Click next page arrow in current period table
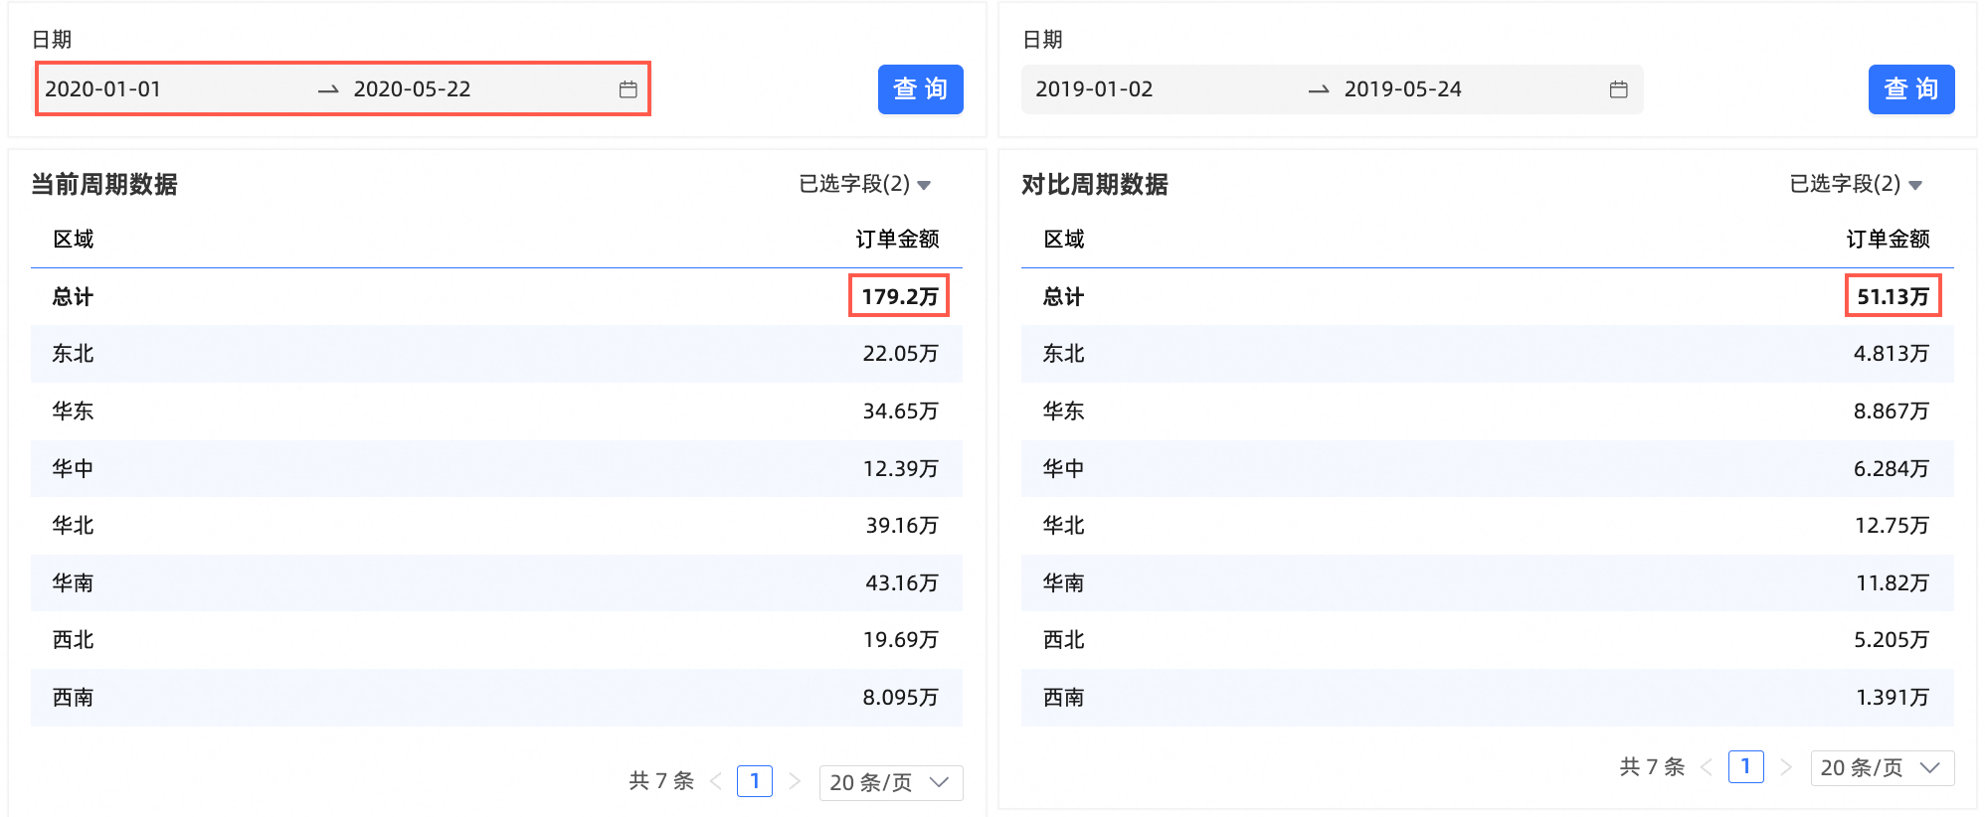The height and width of the screenshot is (817, 1985). (795, 781)
